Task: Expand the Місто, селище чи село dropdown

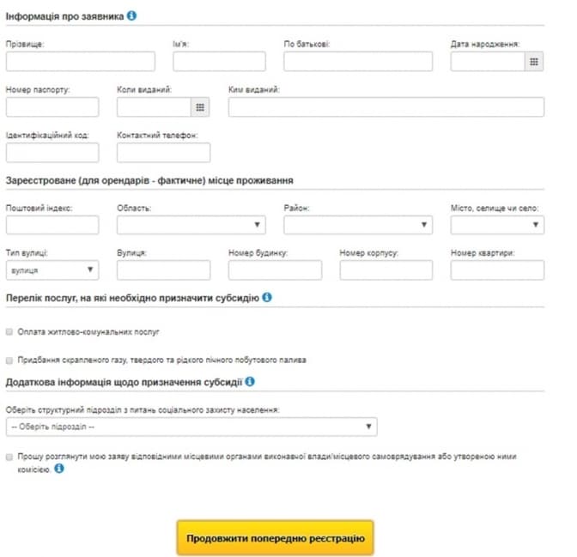Action: [497, 225]
